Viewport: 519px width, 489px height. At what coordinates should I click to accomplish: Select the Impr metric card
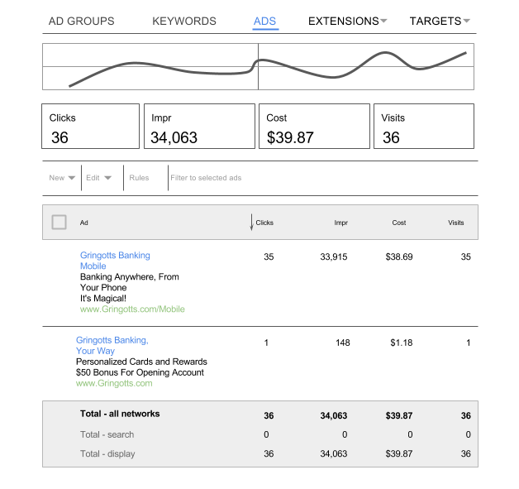pos(198,127)
